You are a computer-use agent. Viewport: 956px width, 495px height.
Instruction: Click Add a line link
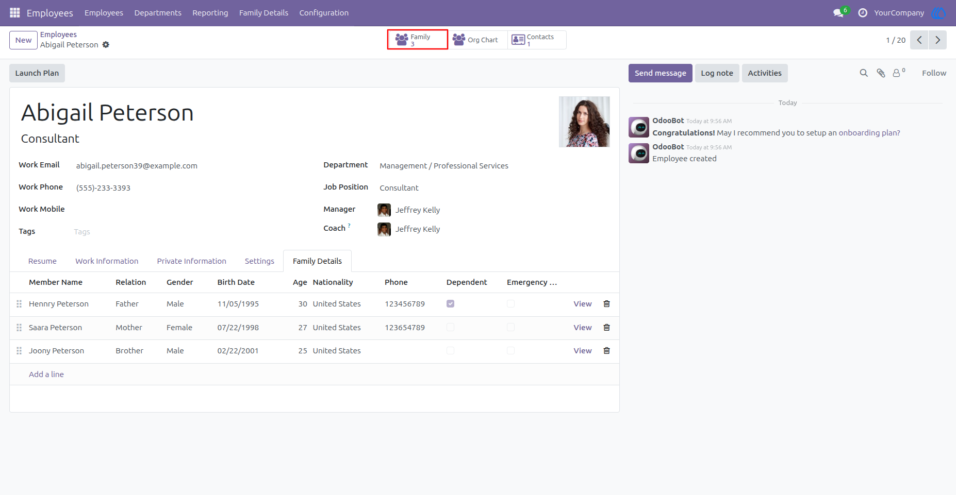[x=46, y=374]
